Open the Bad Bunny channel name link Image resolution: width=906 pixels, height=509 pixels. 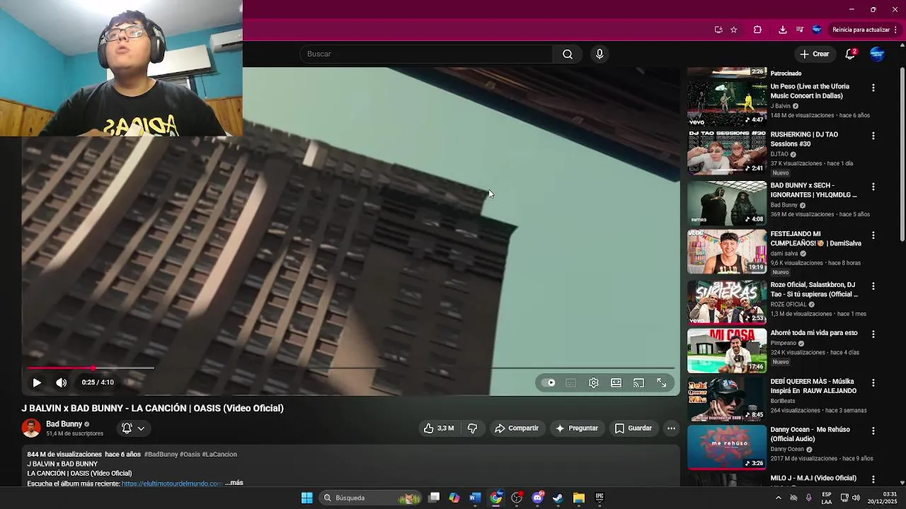pyautogui.click(x=64, y=424)
